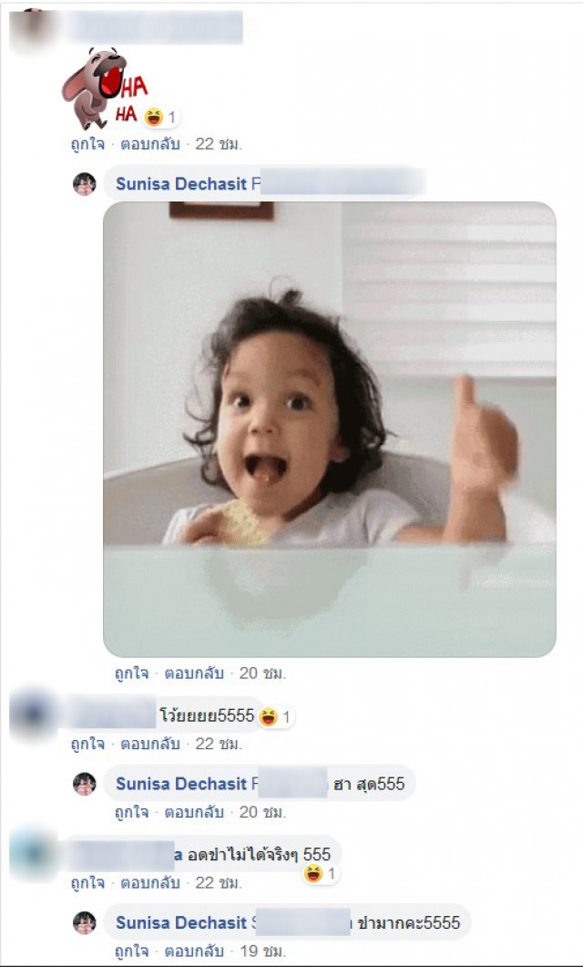
Task: Open haha reaction count on sticker comment
Action: pyautogui.click(x=161, y=117)
